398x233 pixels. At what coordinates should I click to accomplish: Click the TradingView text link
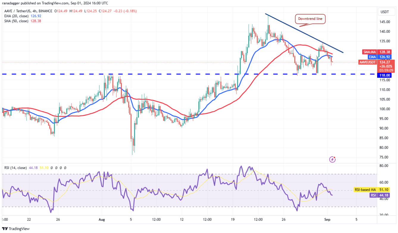(x=19, y=229)
